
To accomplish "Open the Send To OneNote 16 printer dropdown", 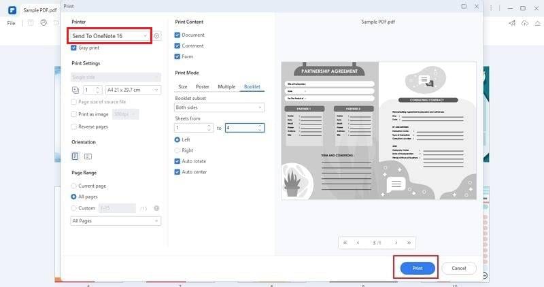I will pos(109,36).
